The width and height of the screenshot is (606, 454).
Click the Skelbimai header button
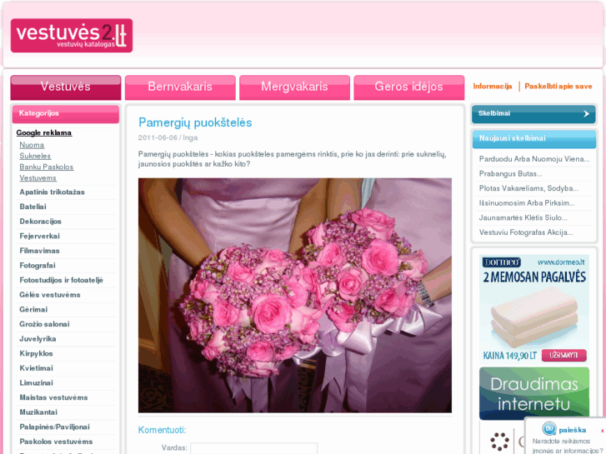click(x=533, y=114)
